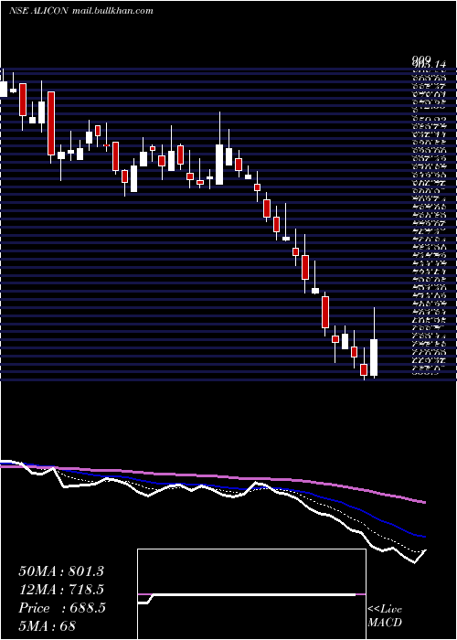The image size is (457, 640).
Task: Click the mail.bullkhan.com watermark text
Action: tap(112, 11)
